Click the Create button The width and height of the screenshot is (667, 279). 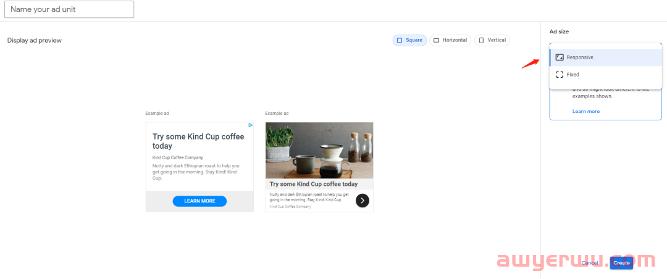tap(621, 263)
